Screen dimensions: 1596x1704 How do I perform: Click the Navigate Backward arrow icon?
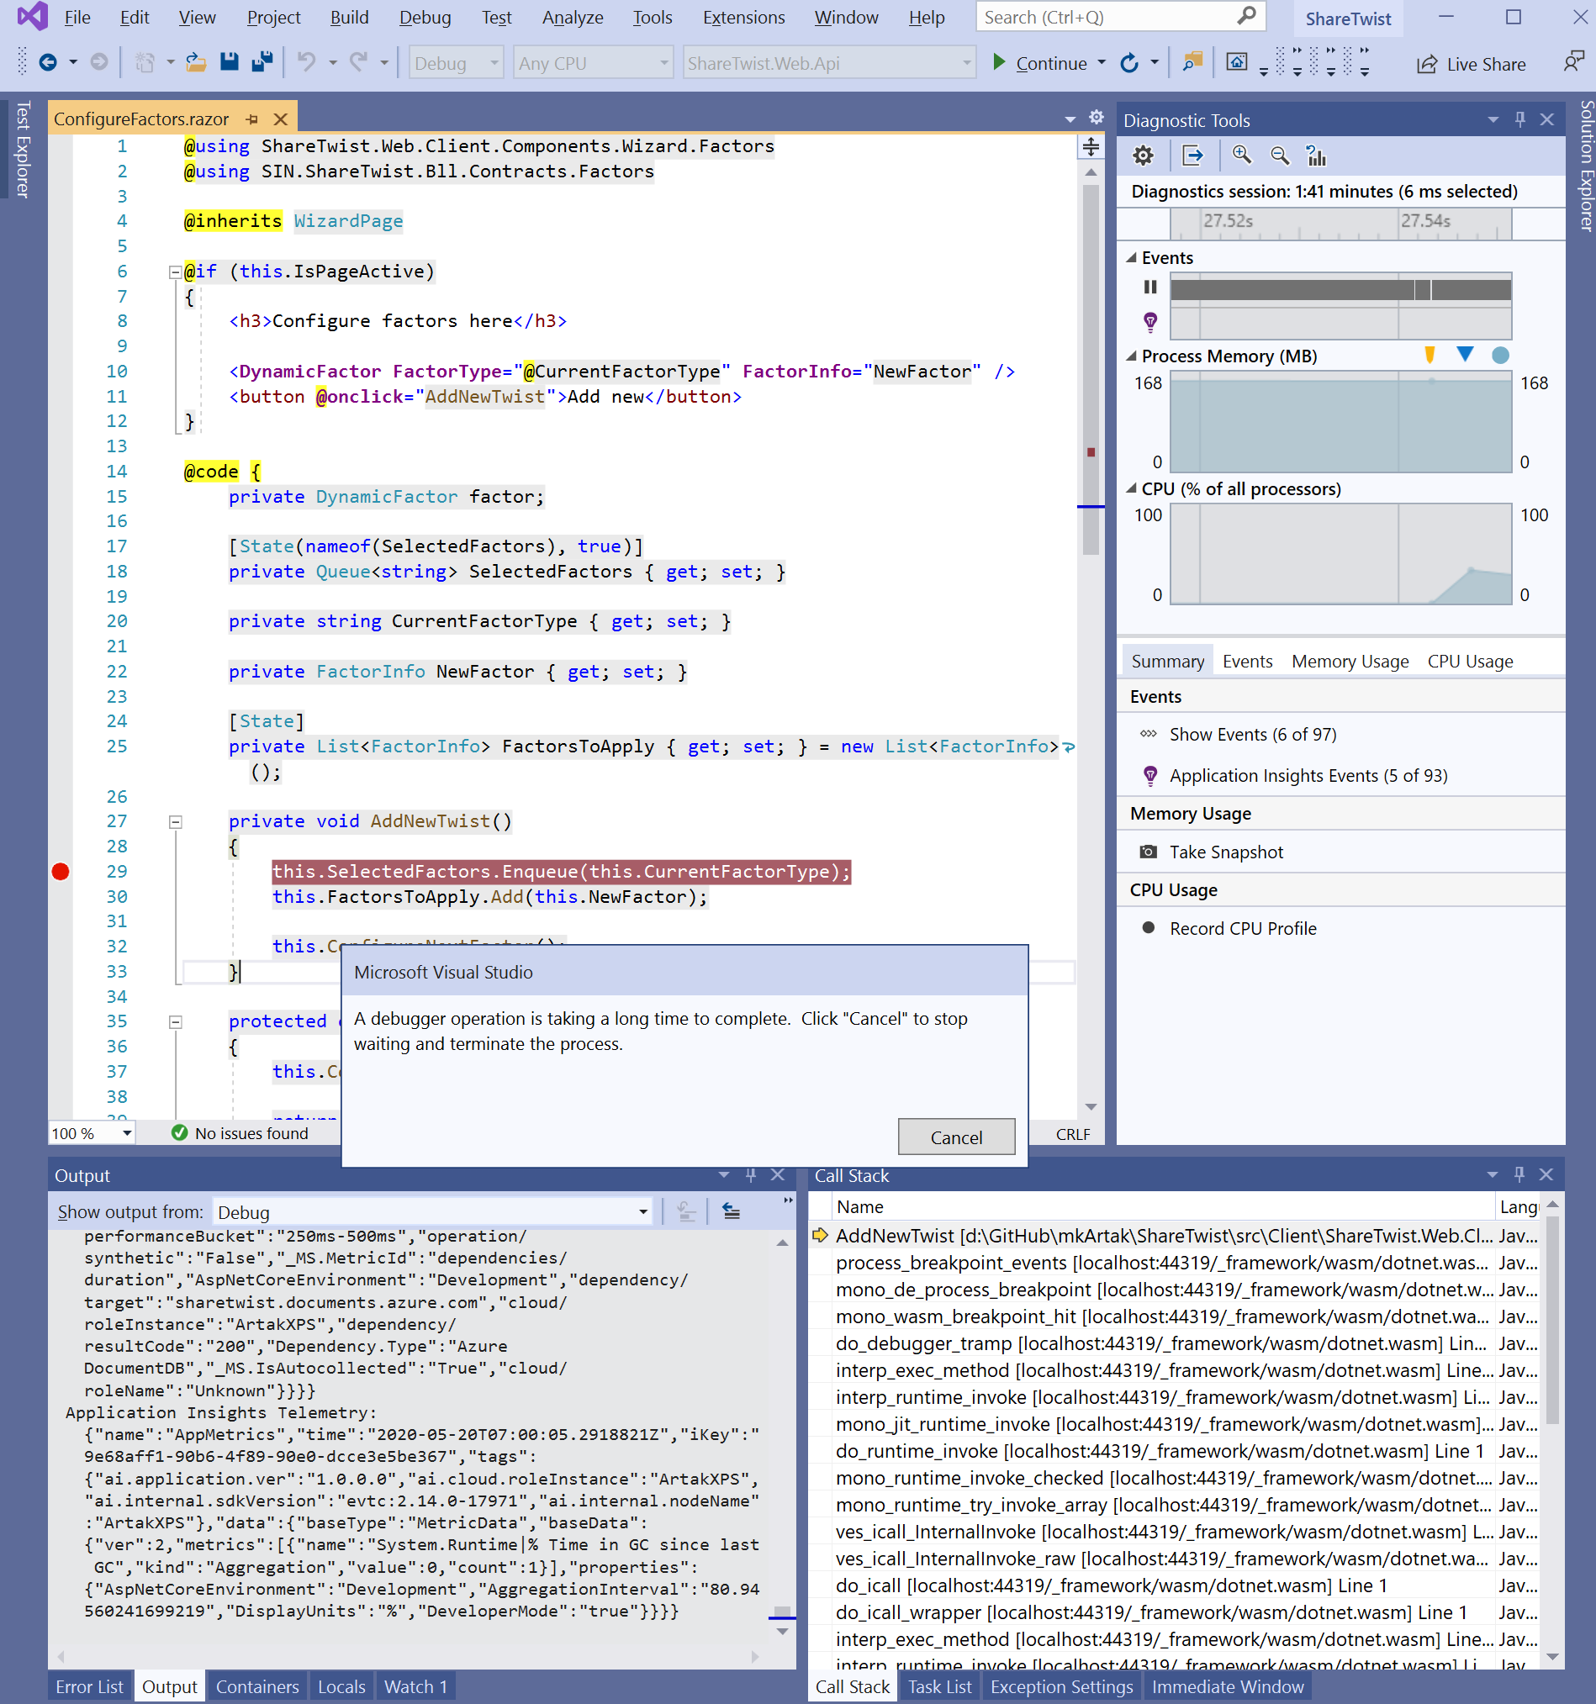[x=48, y=62]
